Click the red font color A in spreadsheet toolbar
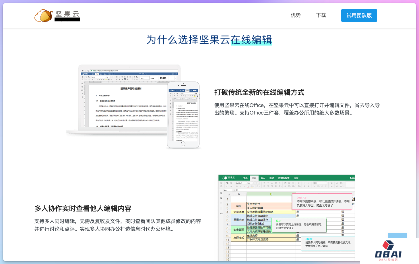This screenshot has width=419, height=264. (248, 187)
